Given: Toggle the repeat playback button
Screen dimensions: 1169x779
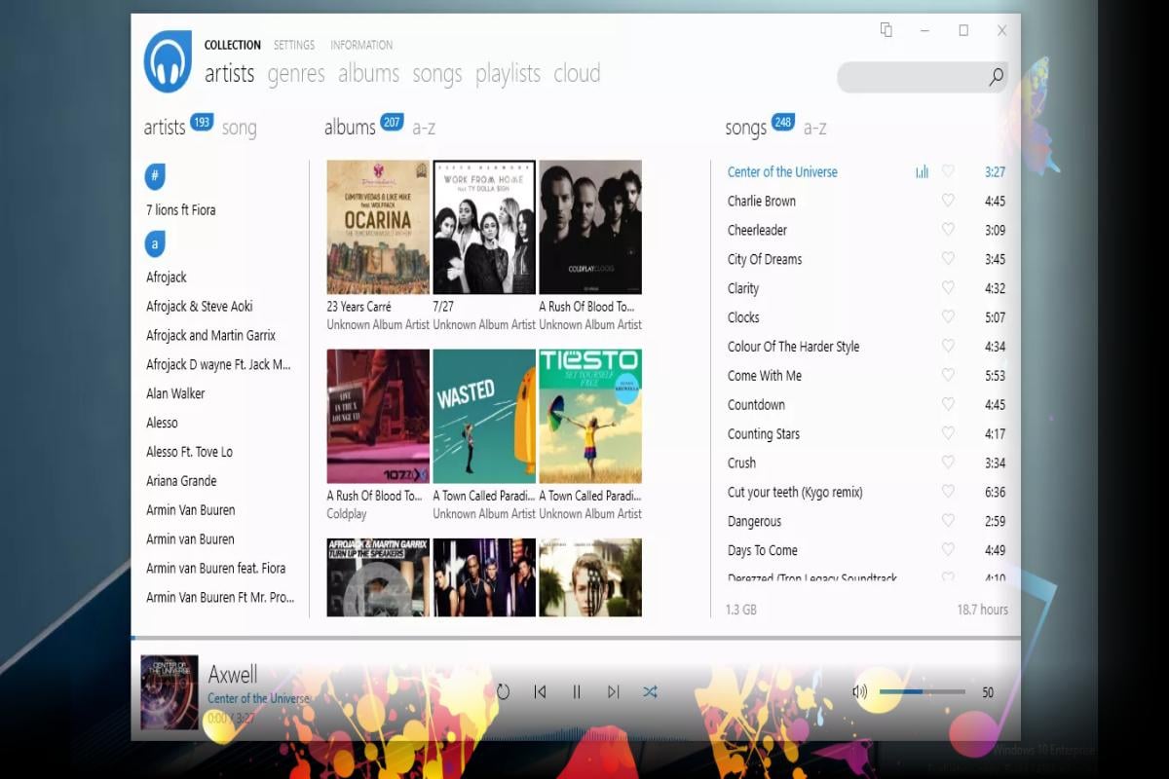Looking at the screenshot, I should tap(503, 692).
